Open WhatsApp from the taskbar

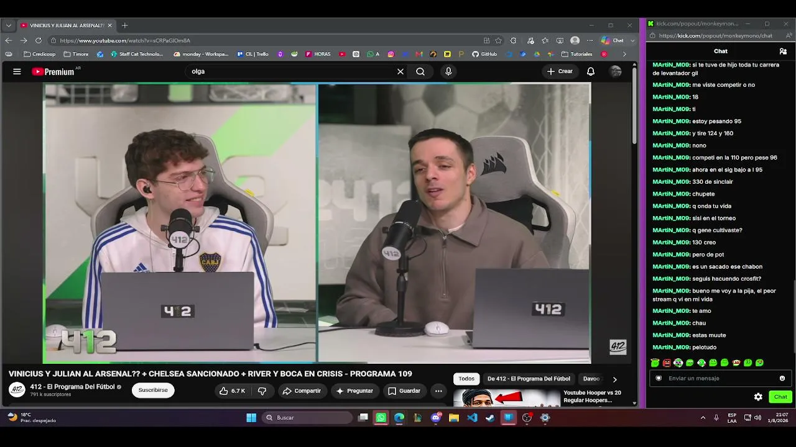(x=381, y=418)
